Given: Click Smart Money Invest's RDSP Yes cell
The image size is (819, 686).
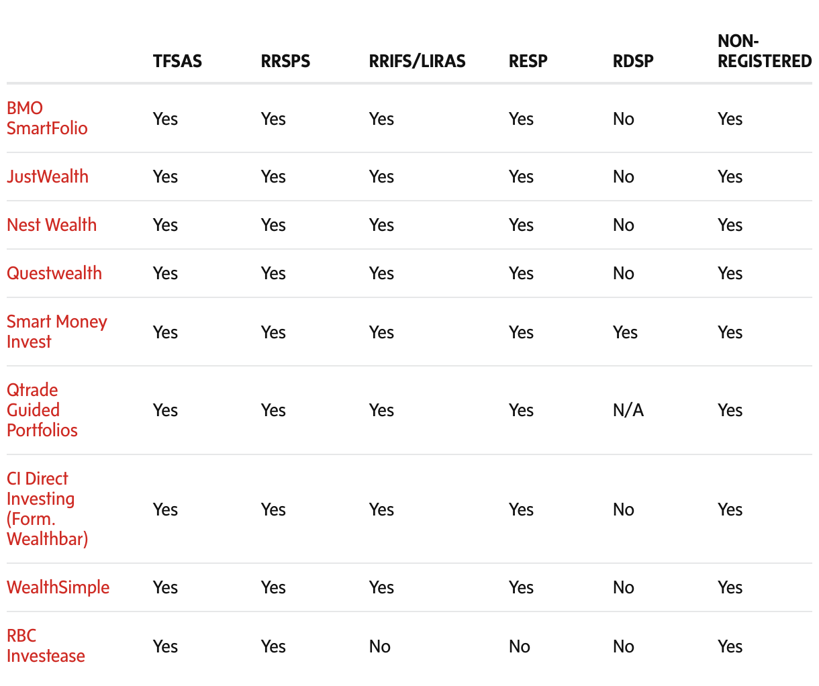Looking at the screenshot, I should [625, 332].
